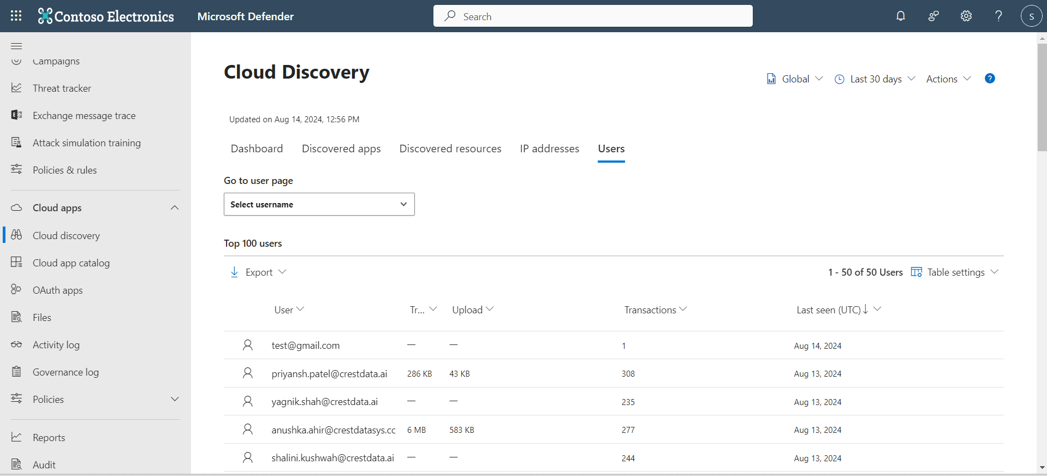Open priyansh.patel@crestdata.ai user link
Image resolution: width=1047 pixels, height=476 pixels.
[329, 373]
